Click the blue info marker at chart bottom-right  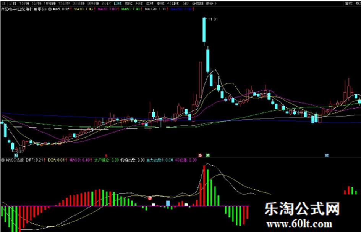(327, 155)
